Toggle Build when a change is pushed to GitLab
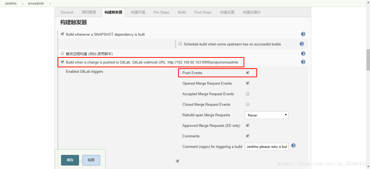The height and width of the screenshot is (169, 370). pyautogui.click(x=62, y=62)
